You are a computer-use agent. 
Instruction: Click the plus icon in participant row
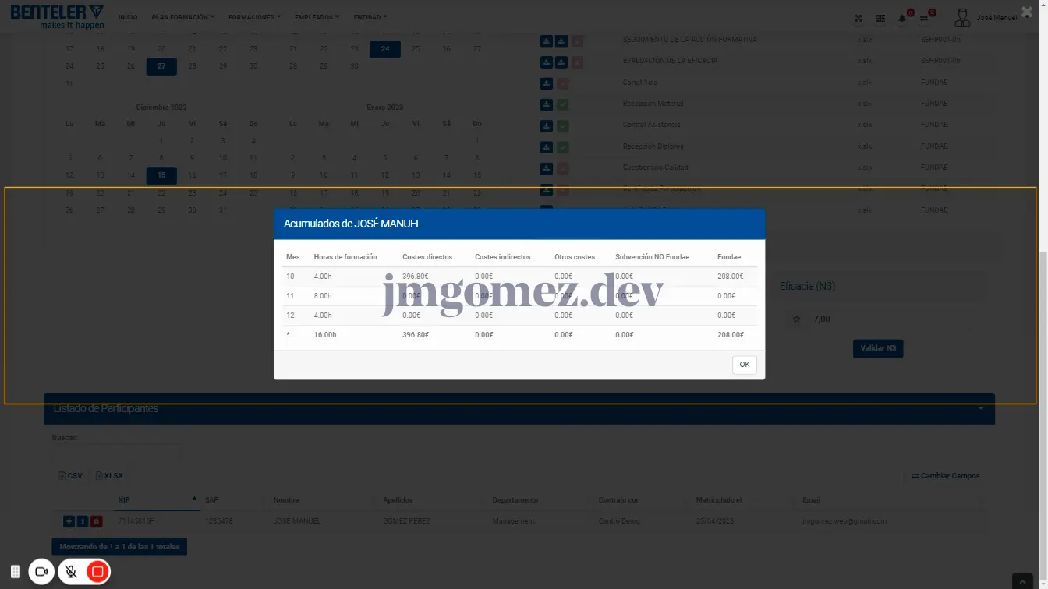tap(69, 521)
